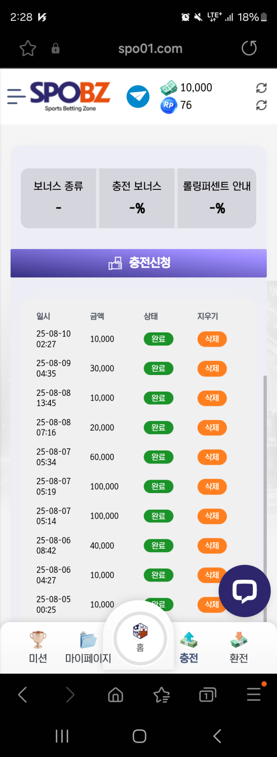Viewport: 277px width, 757px height.
Task: Go to 미션 trophy tab
Action: [x=38, y=647]
